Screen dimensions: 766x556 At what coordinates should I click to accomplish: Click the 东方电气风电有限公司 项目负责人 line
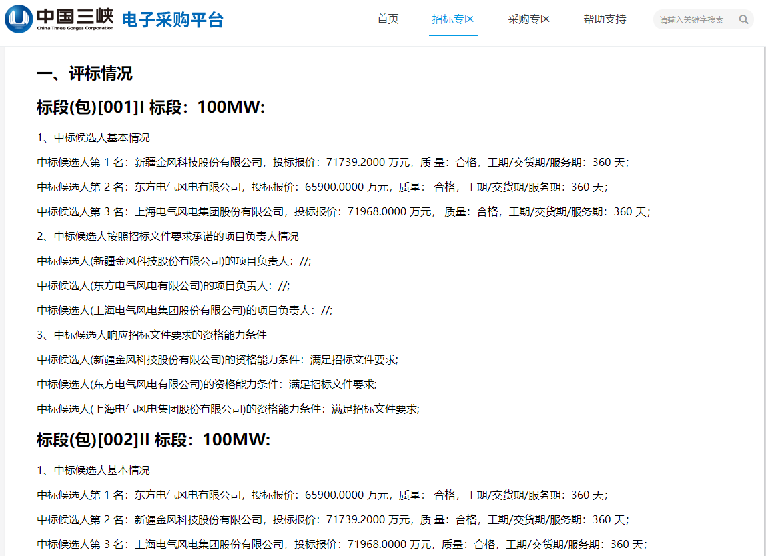click(x=164, y=285)
